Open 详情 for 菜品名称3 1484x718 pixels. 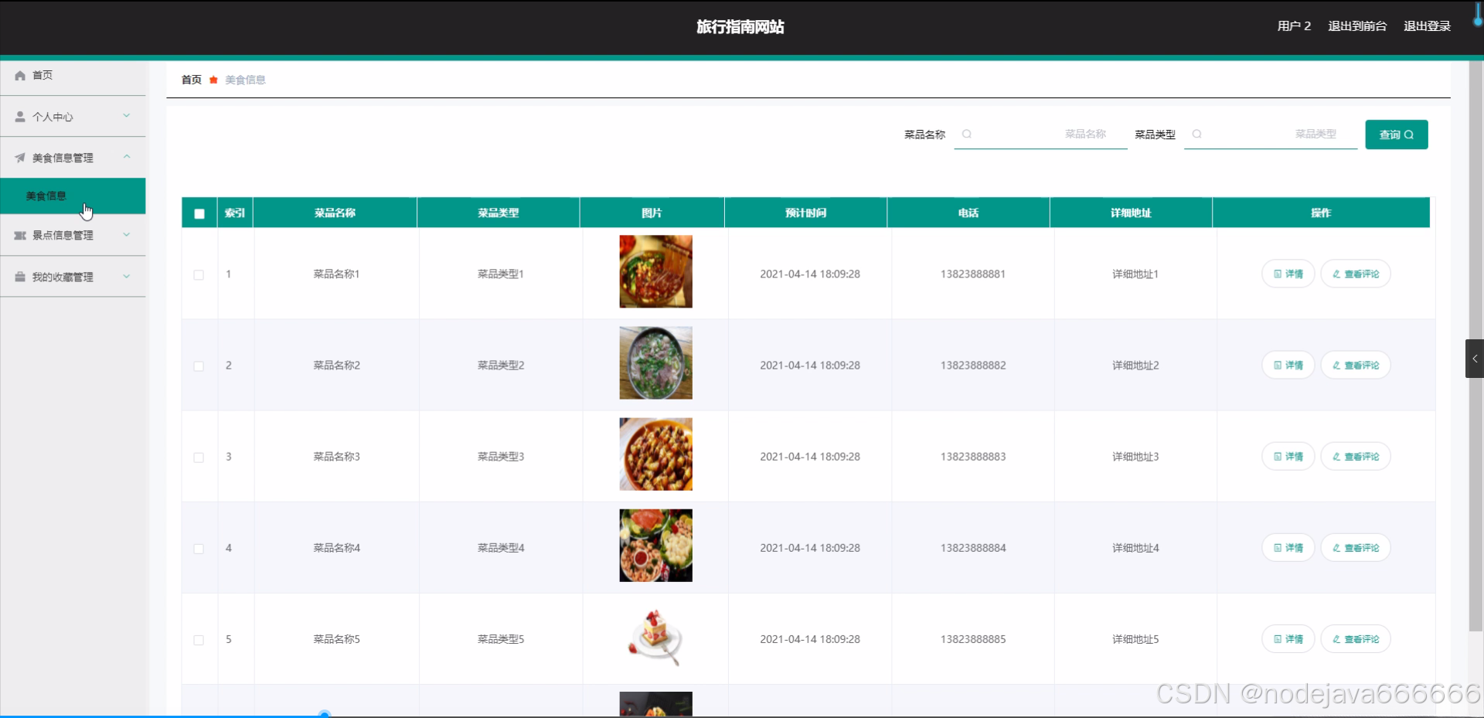tap(1288, 456)
